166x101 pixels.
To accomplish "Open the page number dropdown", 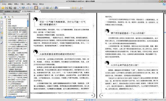I will (84, 100).
